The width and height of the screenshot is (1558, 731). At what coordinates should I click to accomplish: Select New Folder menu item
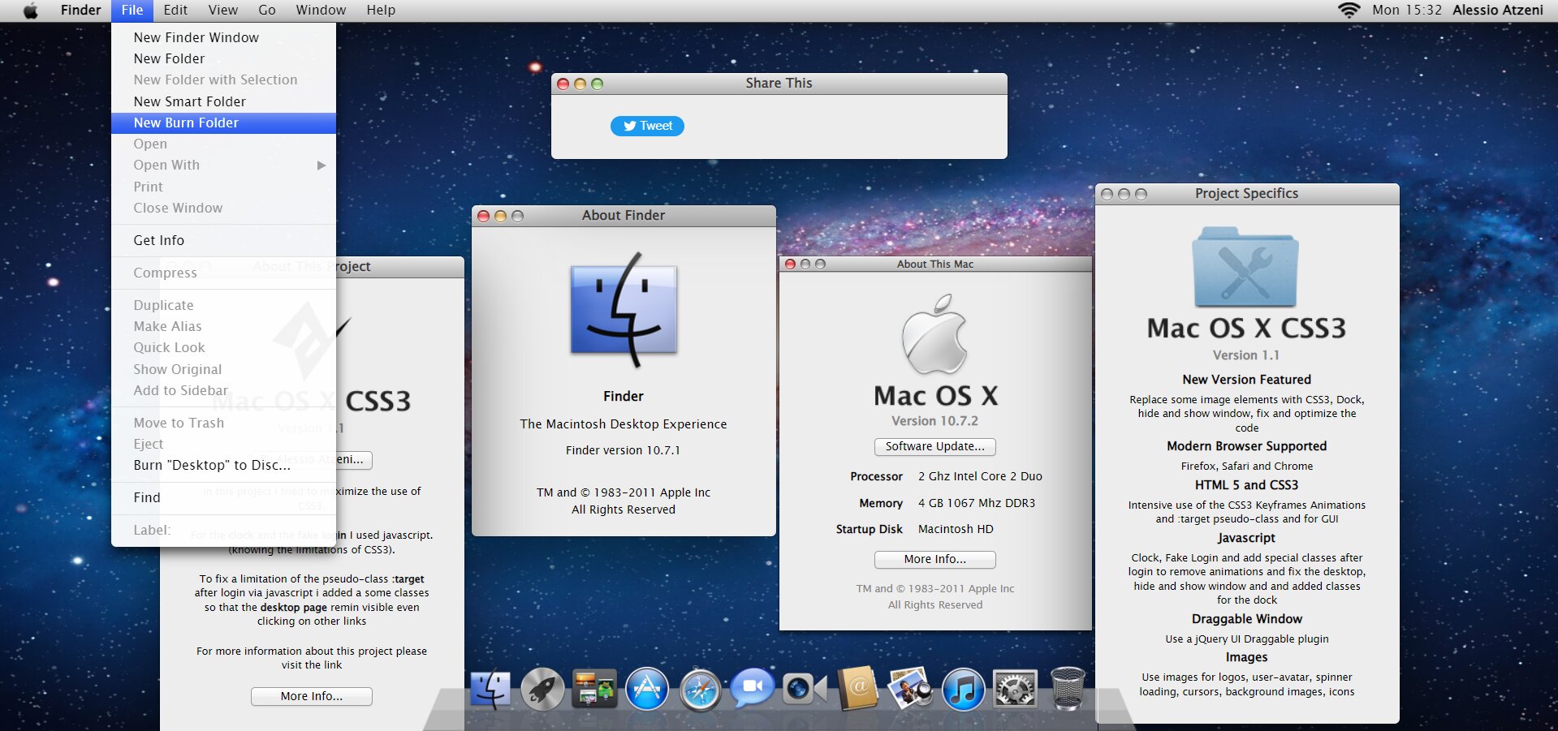(223, 58)
